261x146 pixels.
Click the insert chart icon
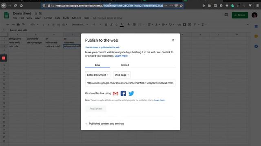(x=189, y=25)
